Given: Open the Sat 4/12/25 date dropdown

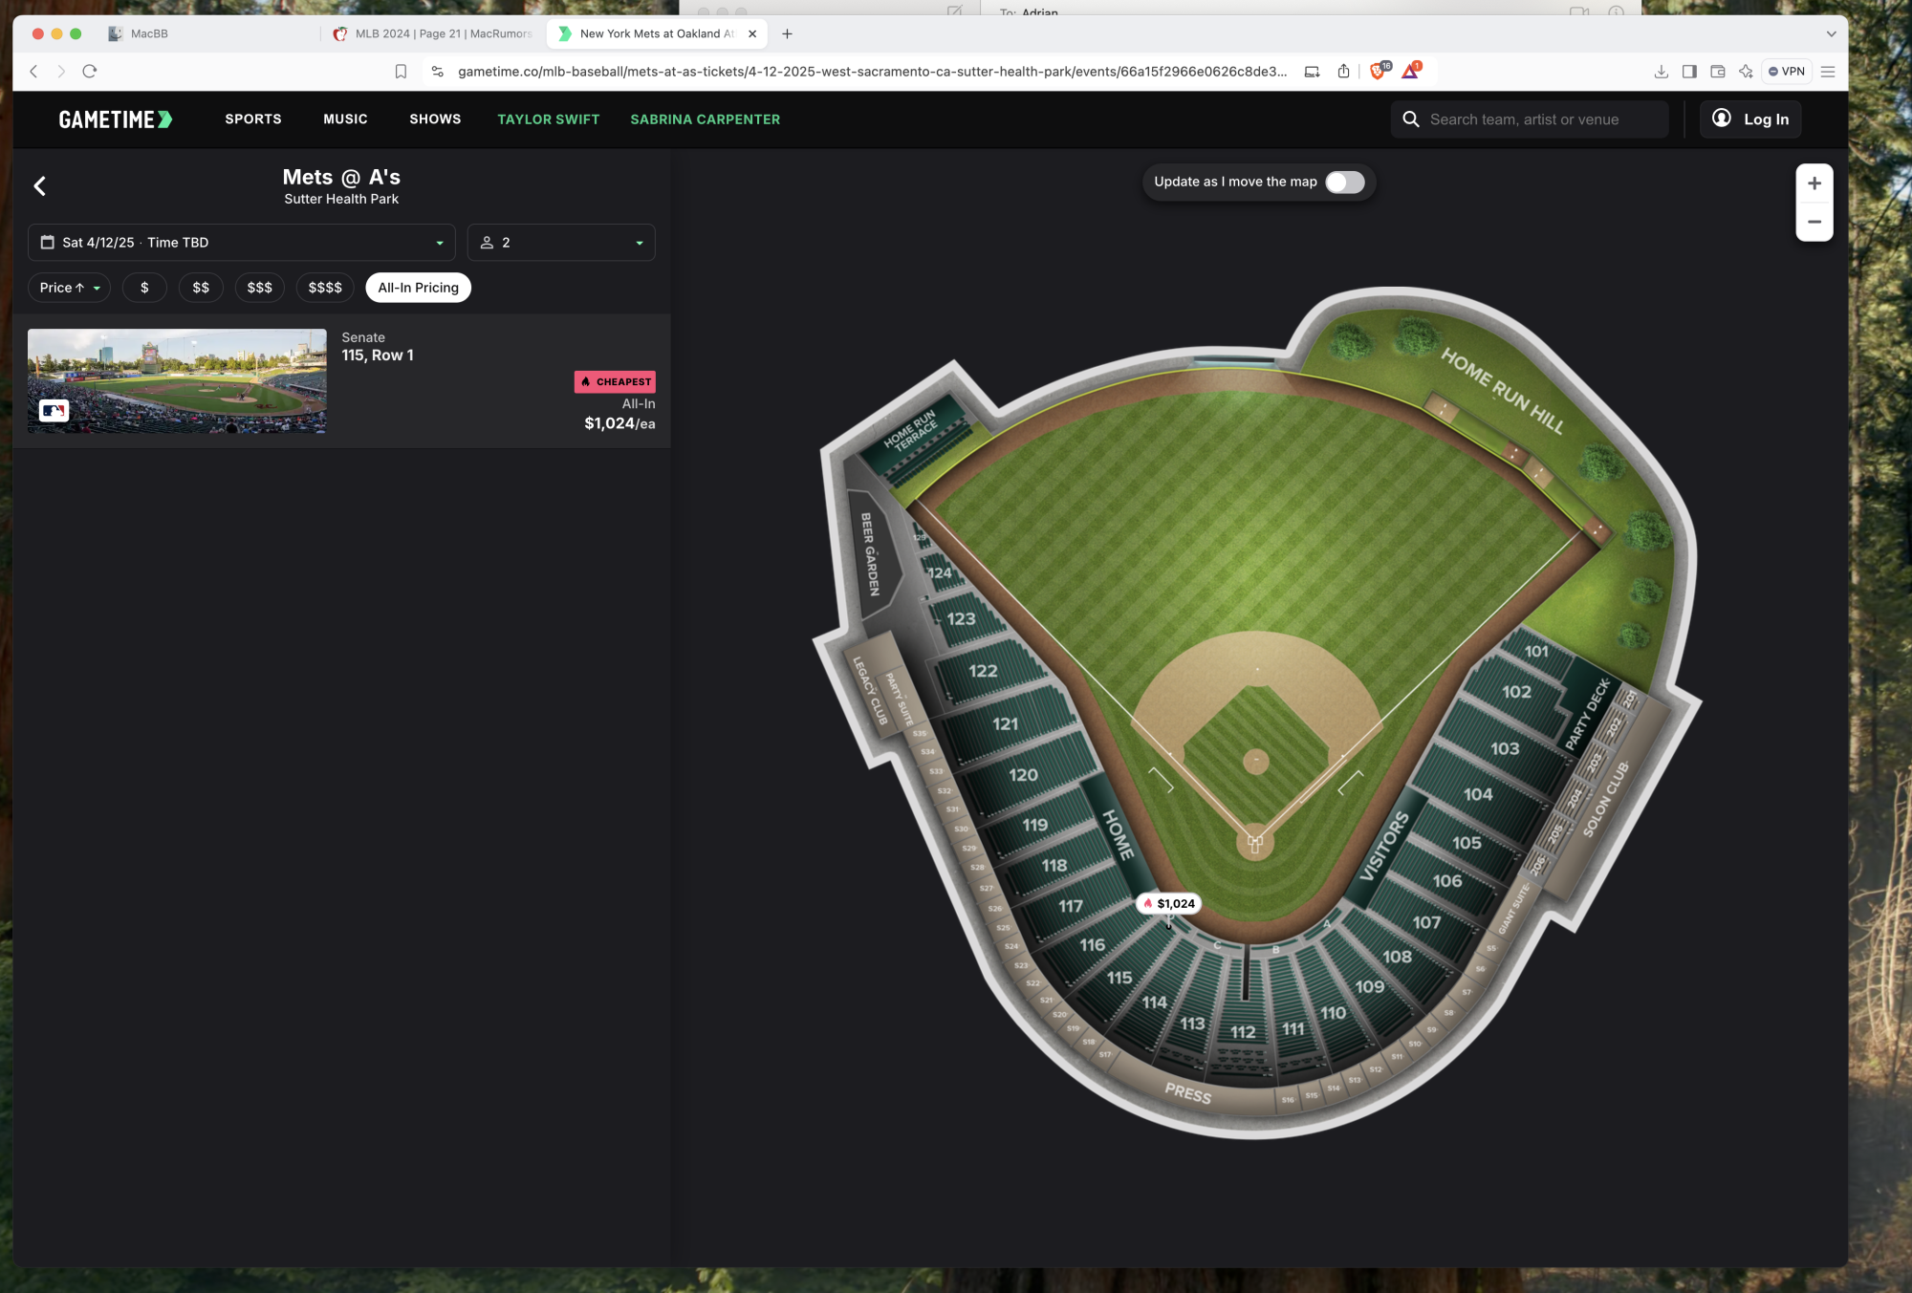Looking at the screenshot, I should pyautogui.click(x=241, y=243).
